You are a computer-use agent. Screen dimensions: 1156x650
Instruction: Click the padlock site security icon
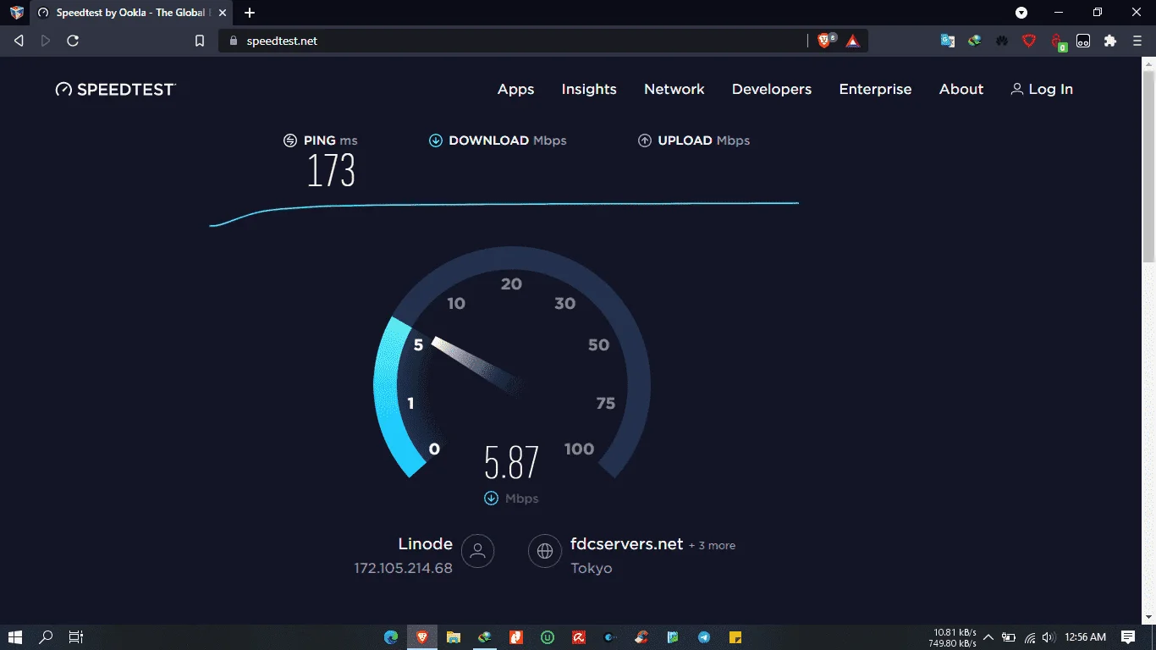pyautogui.click(x=234, y=41)
